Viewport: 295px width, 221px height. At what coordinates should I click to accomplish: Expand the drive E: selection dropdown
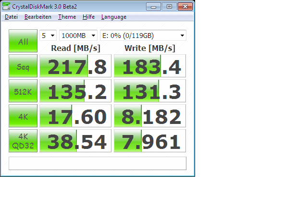[x=143, y=36]
